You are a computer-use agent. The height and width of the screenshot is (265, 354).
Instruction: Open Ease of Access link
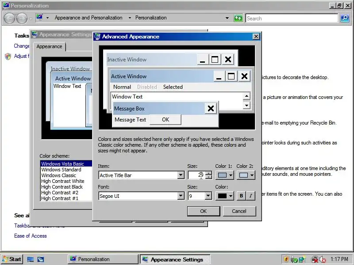point(31,236)
